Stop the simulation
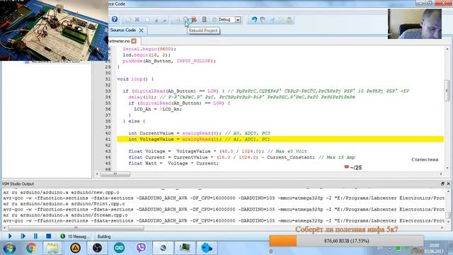The width and height of the screenshot is (453, 255). [x=49, y=236]
